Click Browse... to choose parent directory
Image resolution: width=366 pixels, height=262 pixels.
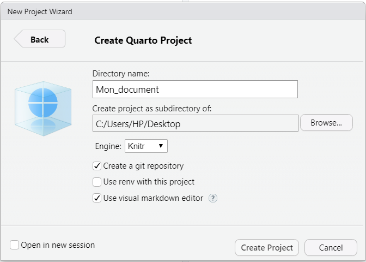326,123
